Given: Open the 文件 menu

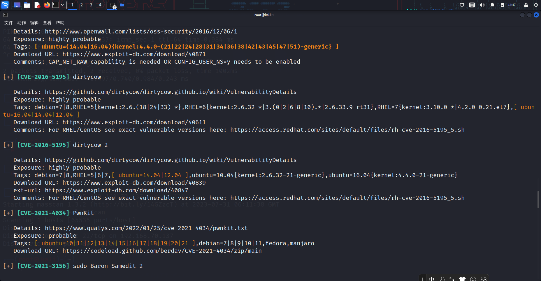Looking at the screenshot, I should pos(8,23).
